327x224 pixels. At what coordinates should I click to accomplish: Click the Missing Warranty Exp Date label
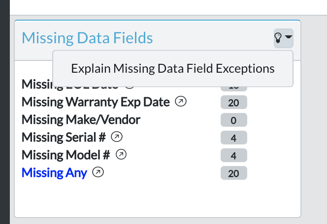coord(96,102)
